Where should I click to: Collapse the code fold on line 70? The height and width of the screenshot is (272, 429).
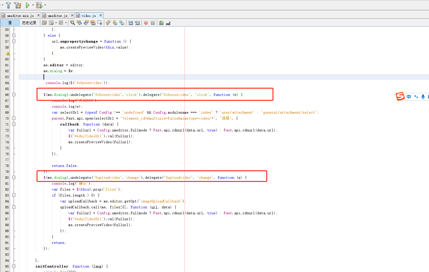(14, 118)
